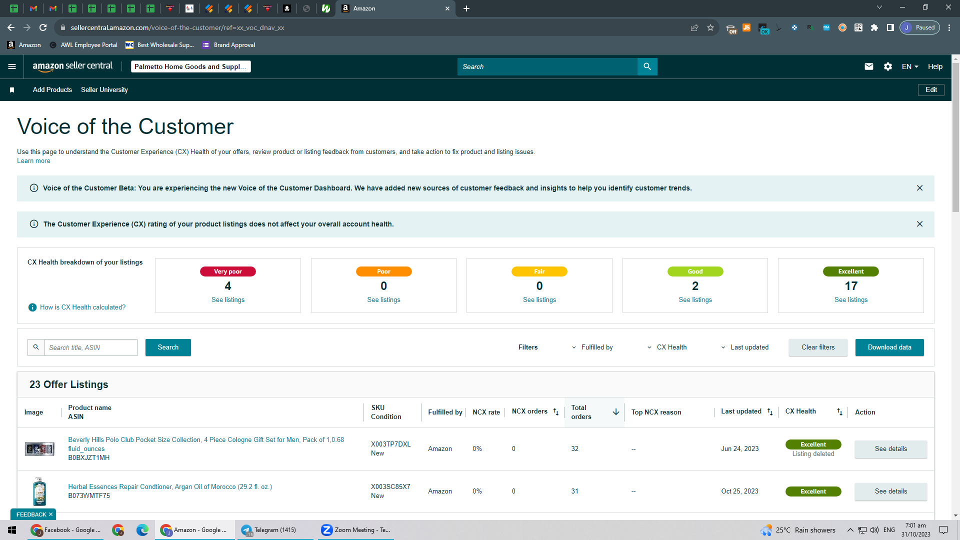This screenshot has width=960, height=540.
Task: Open the Zoom Meeting taskbar item
Action: pyautogui.click(x=356, y=530)
